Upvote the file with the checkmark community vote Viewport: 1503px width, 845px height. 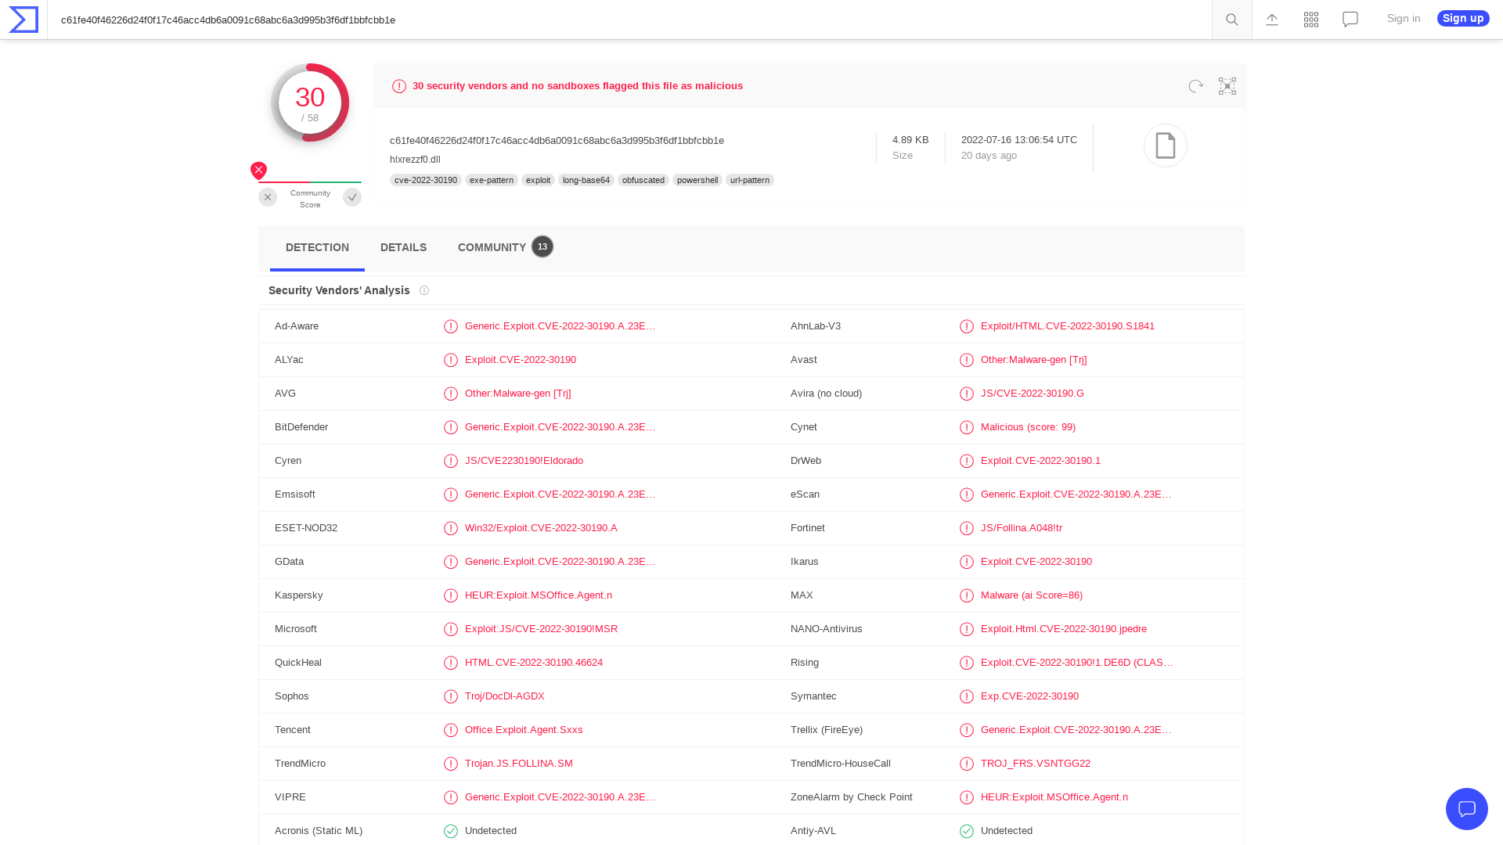[351, 197]
